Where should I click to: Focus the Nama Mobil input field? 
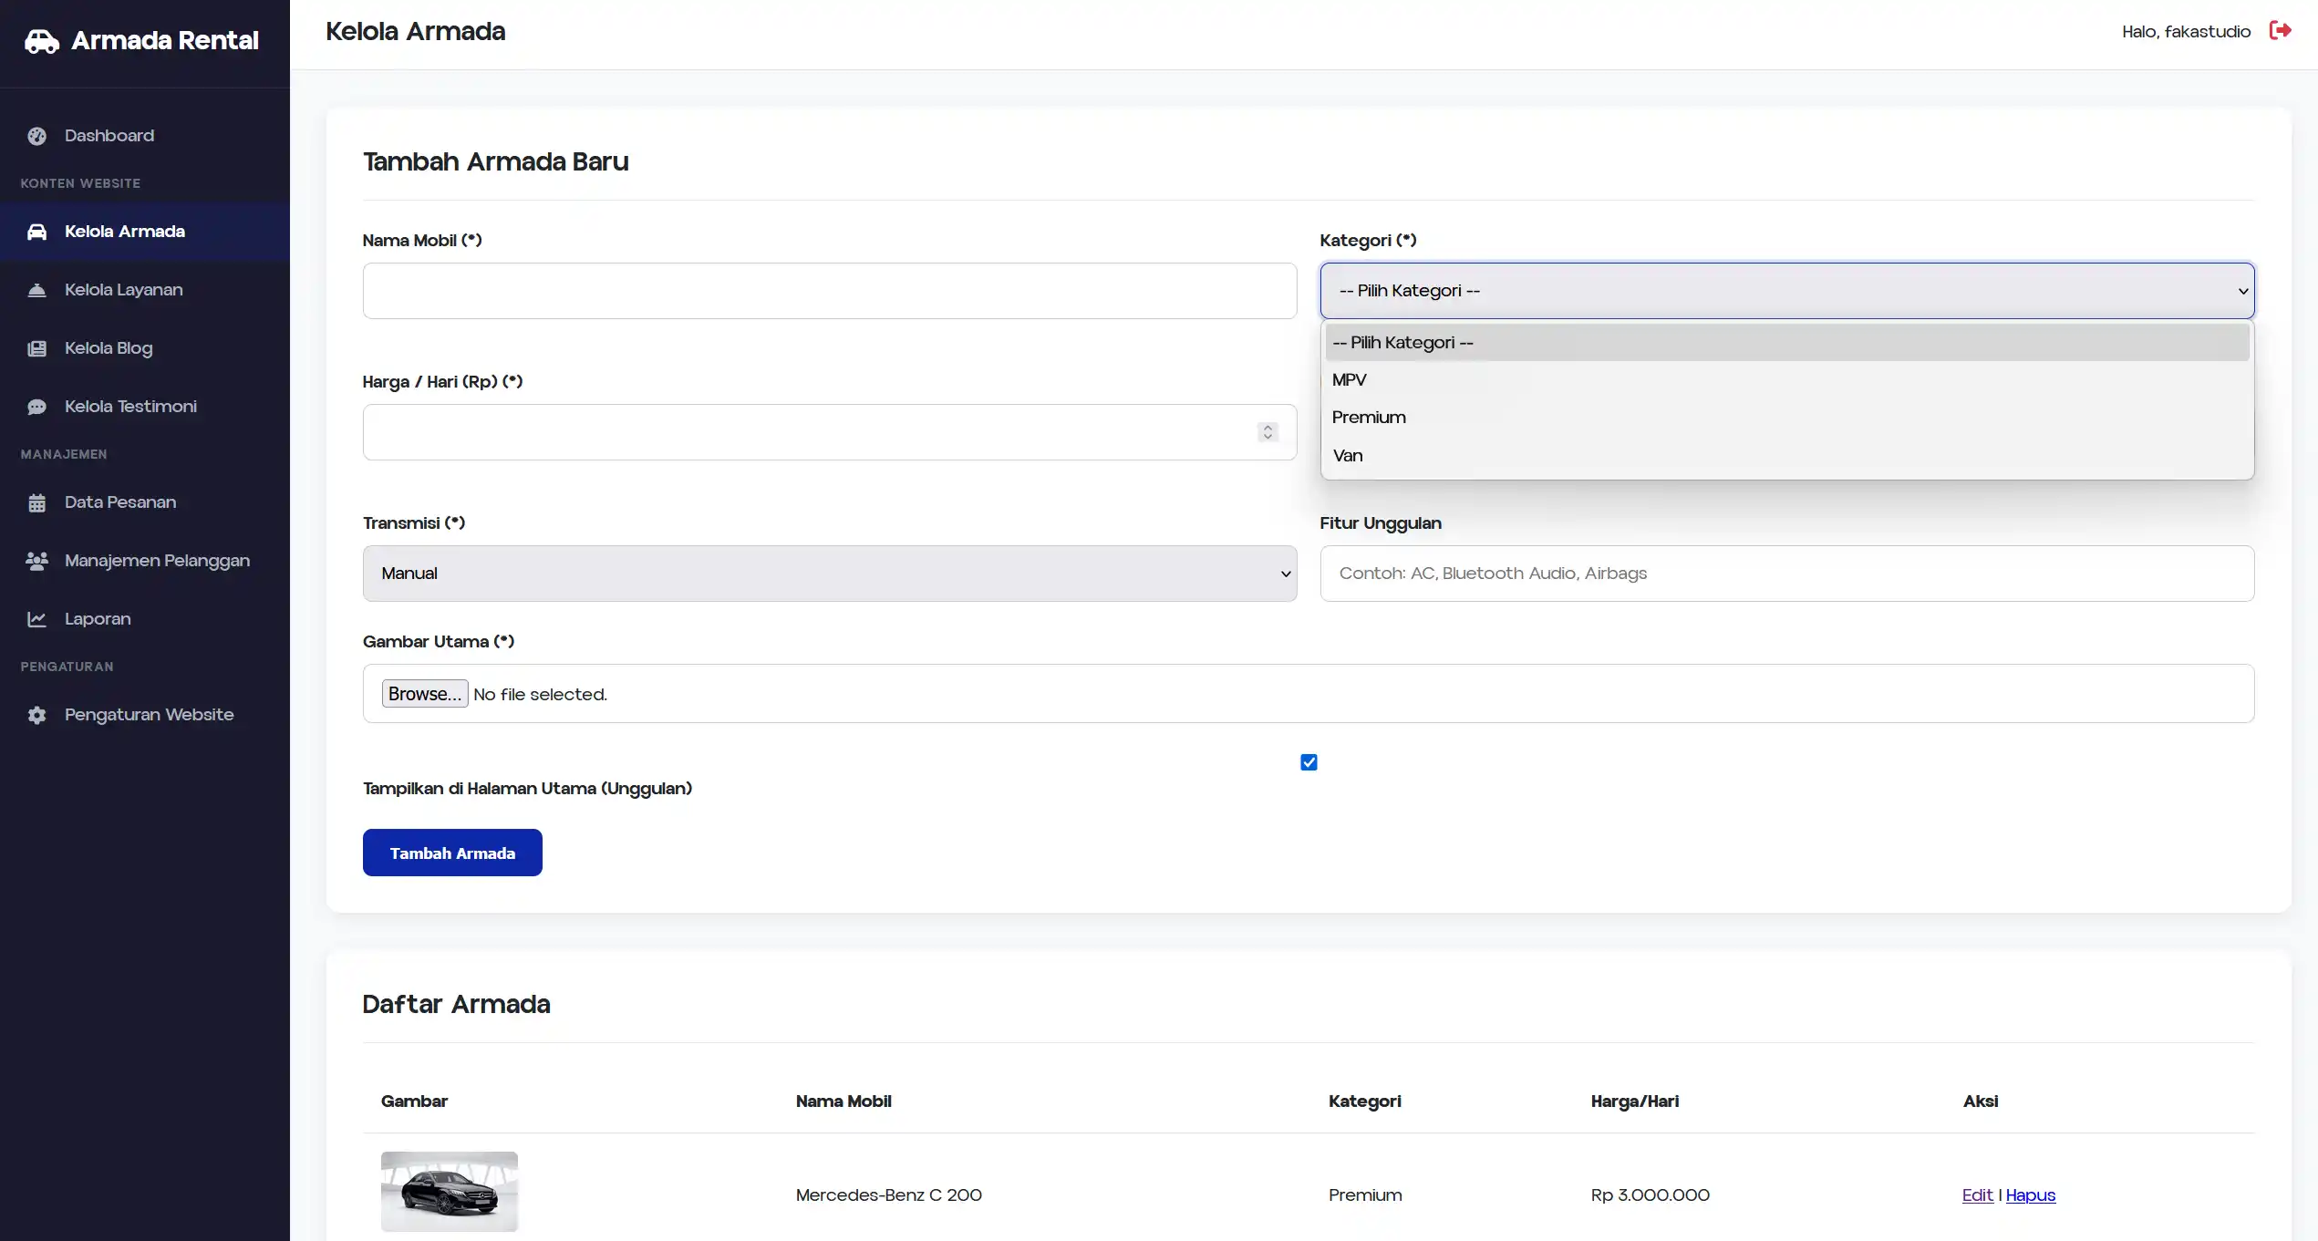tap(829, 291)
